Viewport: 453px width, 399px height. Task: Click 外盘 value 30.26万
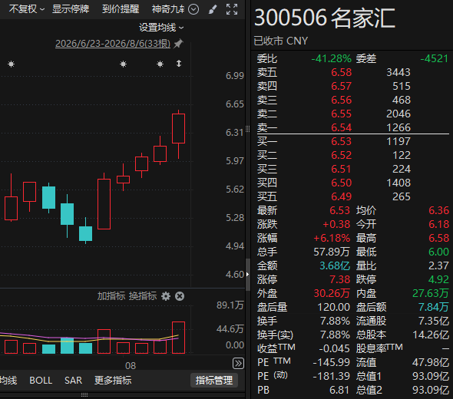(332, 293)
